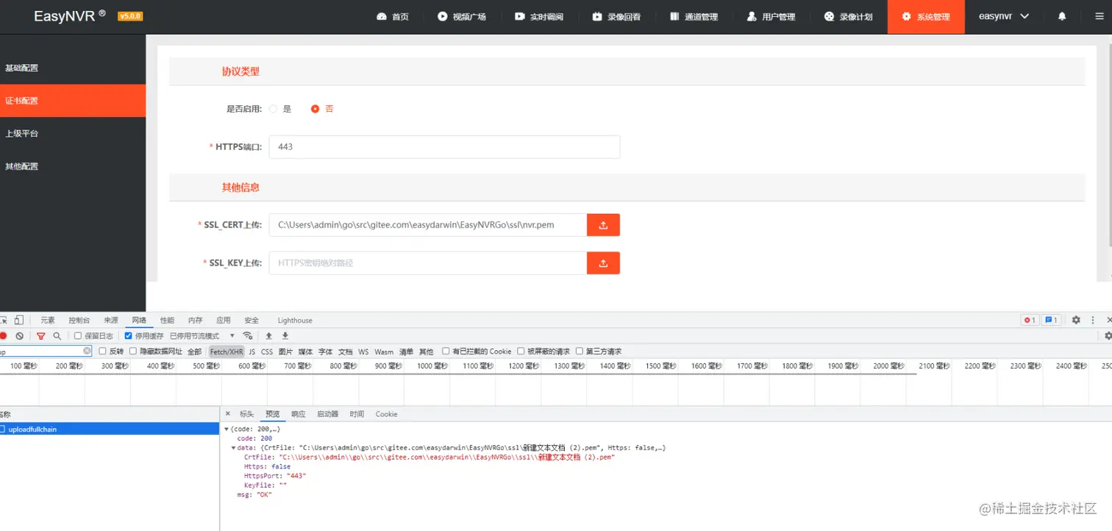Click the clear network log icon
1112x531 pixels.
[20, 335]
